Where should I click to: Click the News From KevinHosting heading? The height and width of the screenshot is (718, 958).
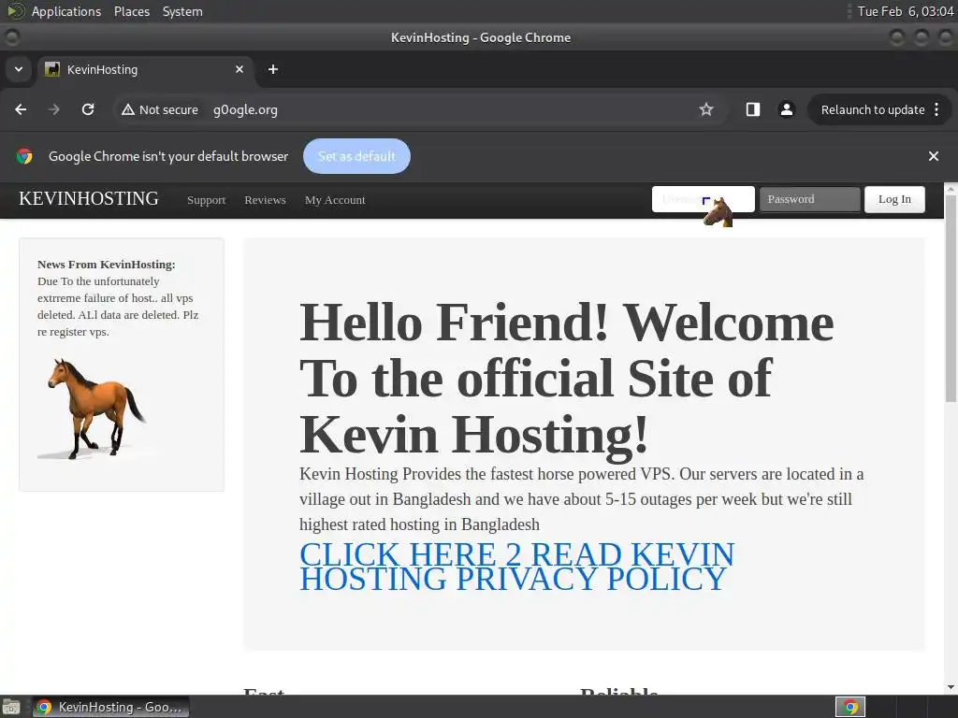pyautogui.click(x=107, y=265)
